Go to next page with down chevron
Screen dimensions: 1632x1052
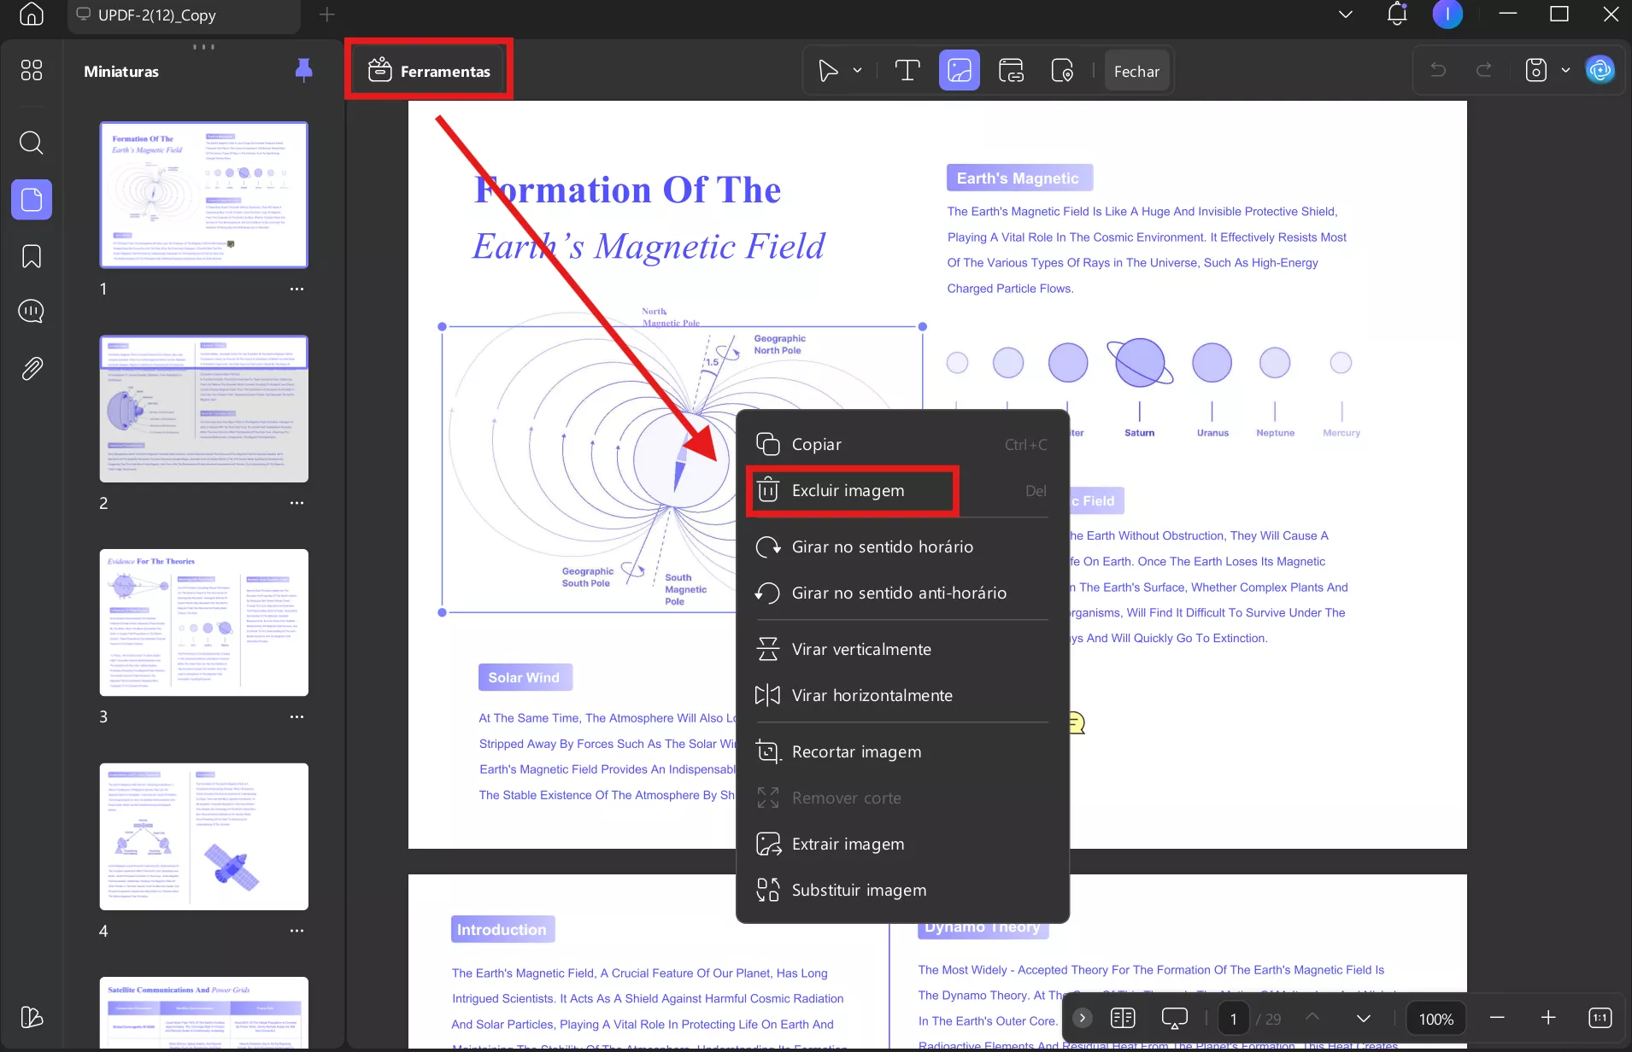click(x=1364, y=1018)
